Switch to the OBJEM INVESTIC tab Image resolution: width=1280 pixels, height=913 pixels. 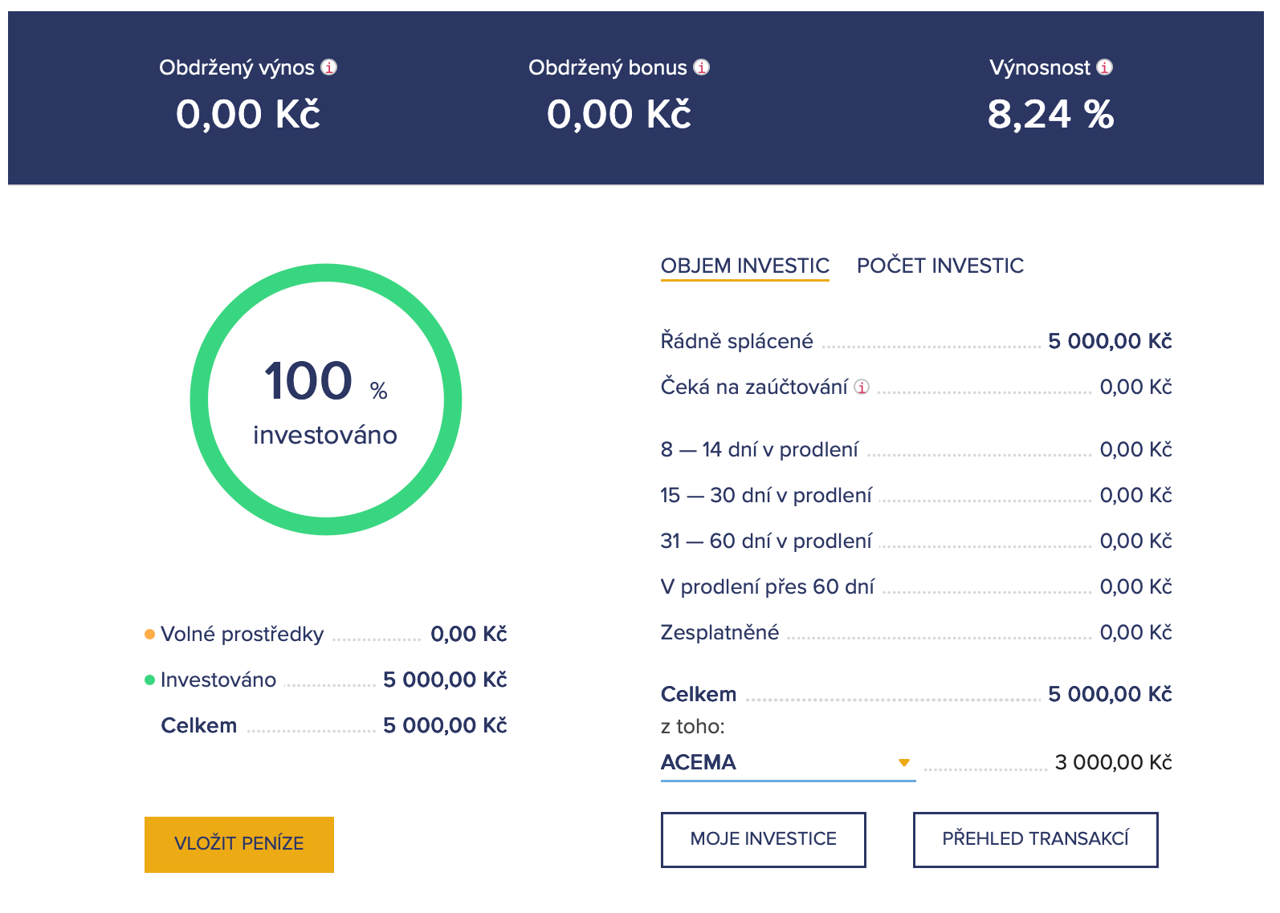(745, 266)
